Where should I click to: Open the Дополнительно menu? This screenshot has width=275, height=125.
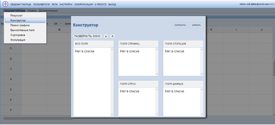click(48, 11)
